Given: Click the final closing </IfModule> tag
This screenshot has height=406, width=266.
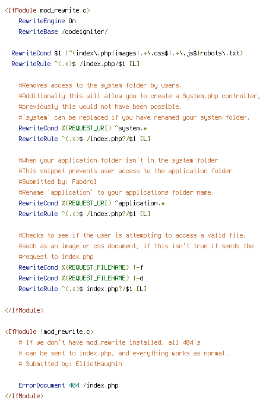Looking at the screenshot, I should click(24, 396).
